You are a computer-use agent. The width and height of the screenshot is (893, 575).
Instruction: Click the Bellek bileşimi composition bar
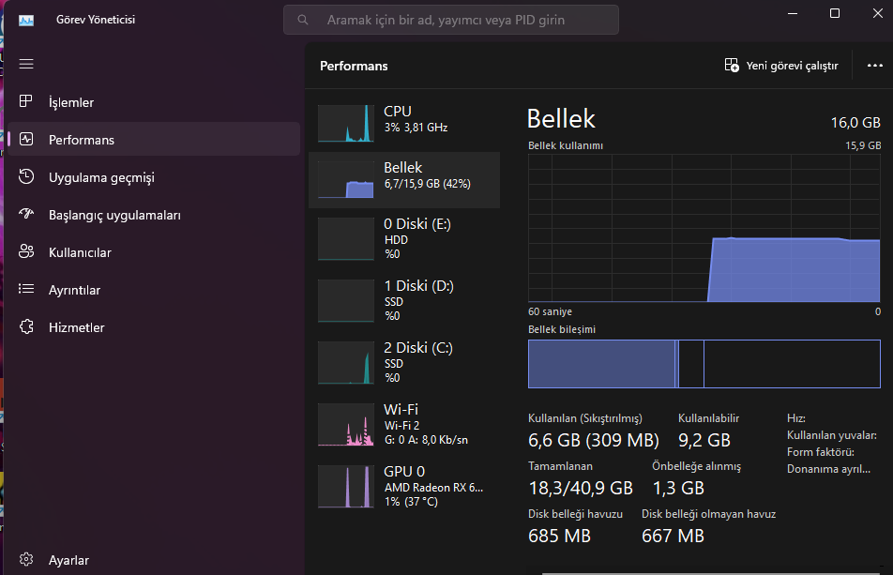pos(704,364)
